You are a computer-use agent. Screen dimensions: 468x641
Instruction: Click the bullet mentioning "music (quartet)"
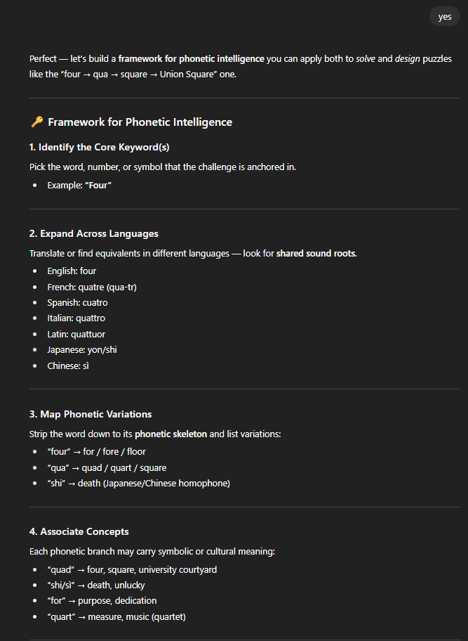pyautogui.click(x=116, y=616)
